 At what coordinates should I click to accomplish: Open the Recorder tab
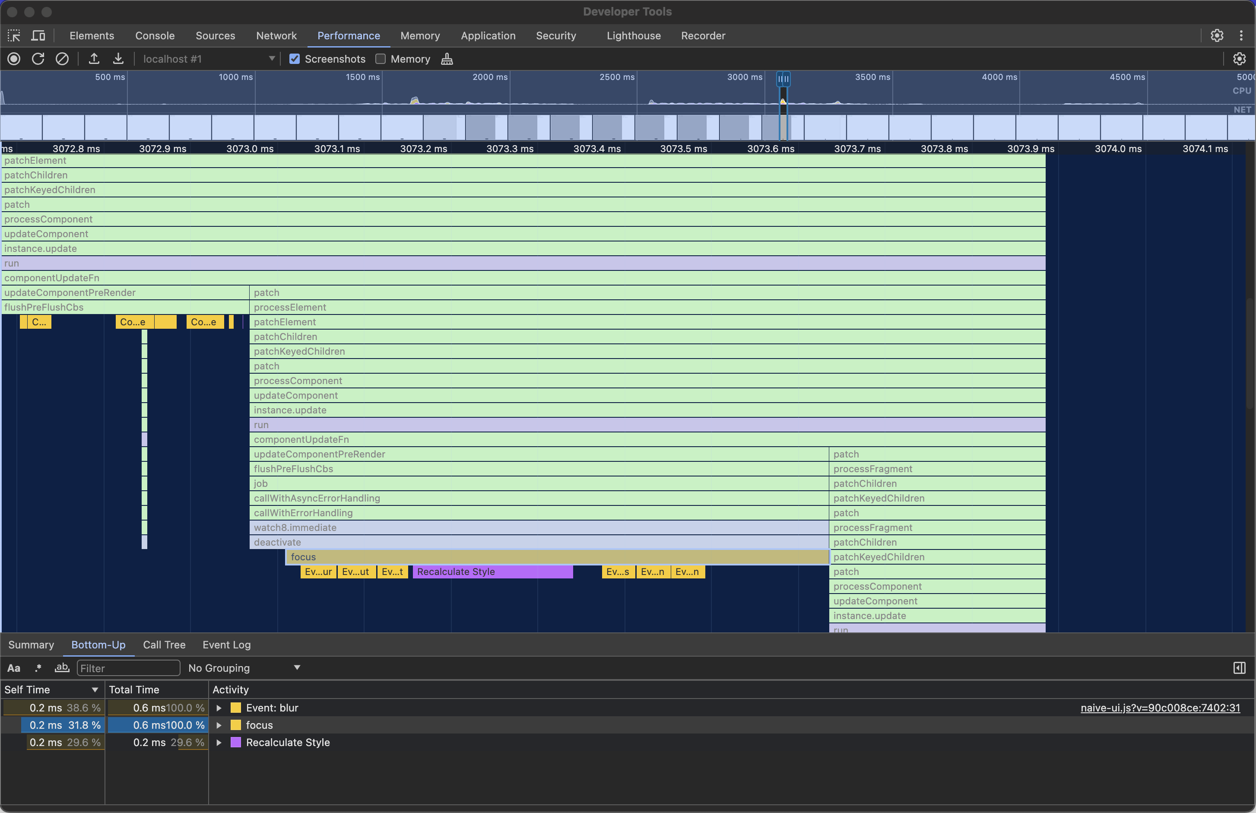click(703, 36)
